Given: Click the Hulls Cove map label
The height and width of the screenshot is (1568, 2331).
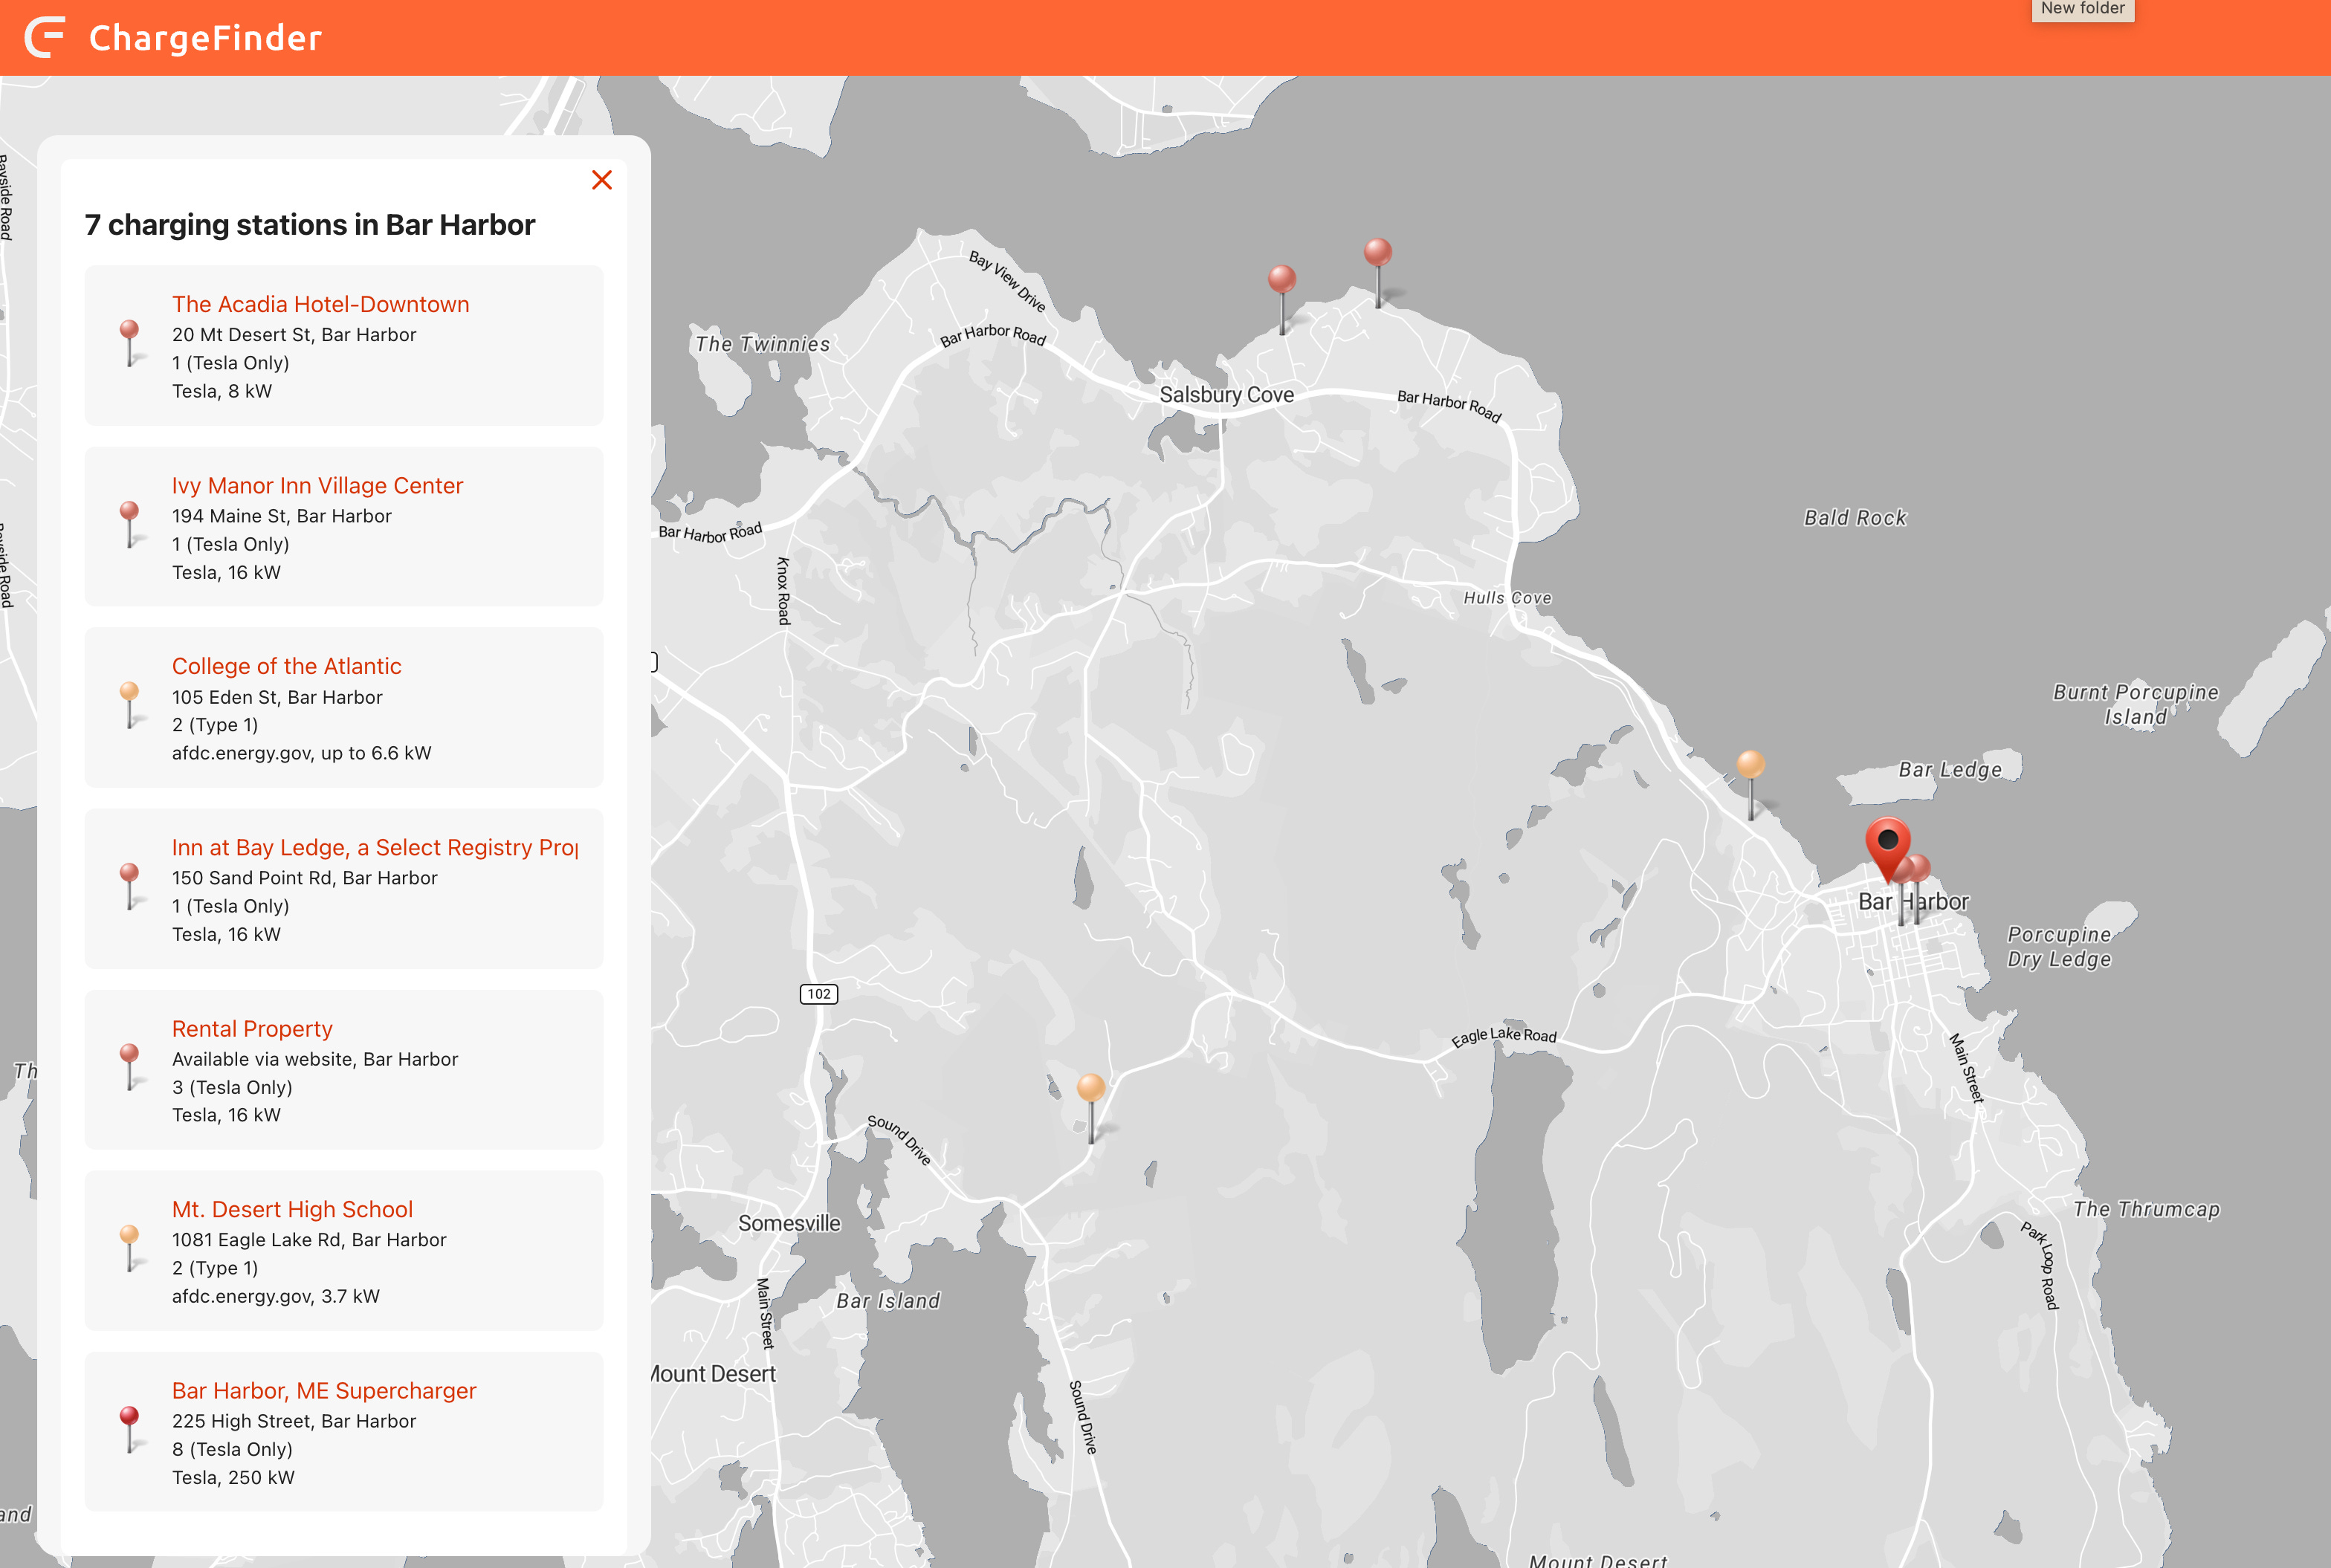Looking at the screenshot, I should [1507, 598].
